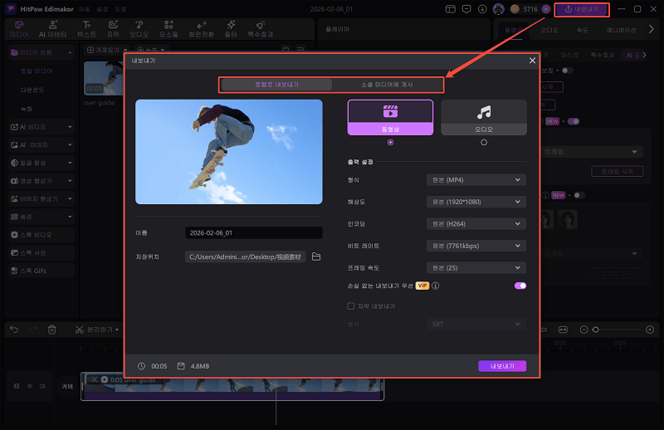Click the info icon beside lossless export
Viewport: 664px width, 430px height.
click(x=436, y=286)
